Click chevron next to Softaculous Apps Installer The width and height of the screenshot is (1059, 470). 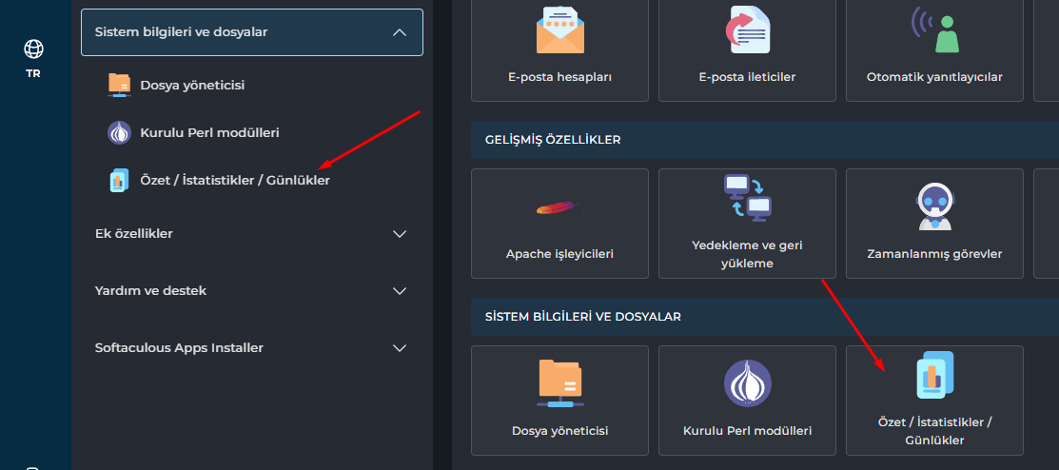(400, 348)
